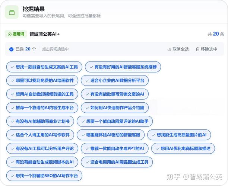
Task: Toggle keyword 有没有能批量写营销文案的AI
Action: pos(115,94)
